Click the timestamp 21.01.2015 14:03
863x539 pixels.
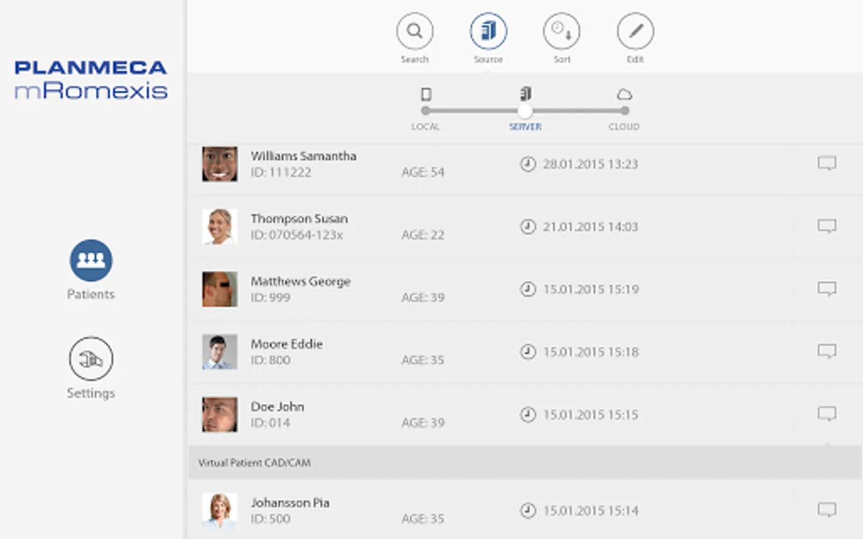tap(590, 227)
